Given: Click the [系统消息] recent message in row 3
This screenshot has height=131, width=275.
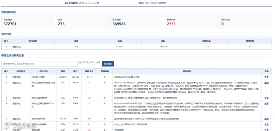Looking at the screenshot, I should coord(145,98).
